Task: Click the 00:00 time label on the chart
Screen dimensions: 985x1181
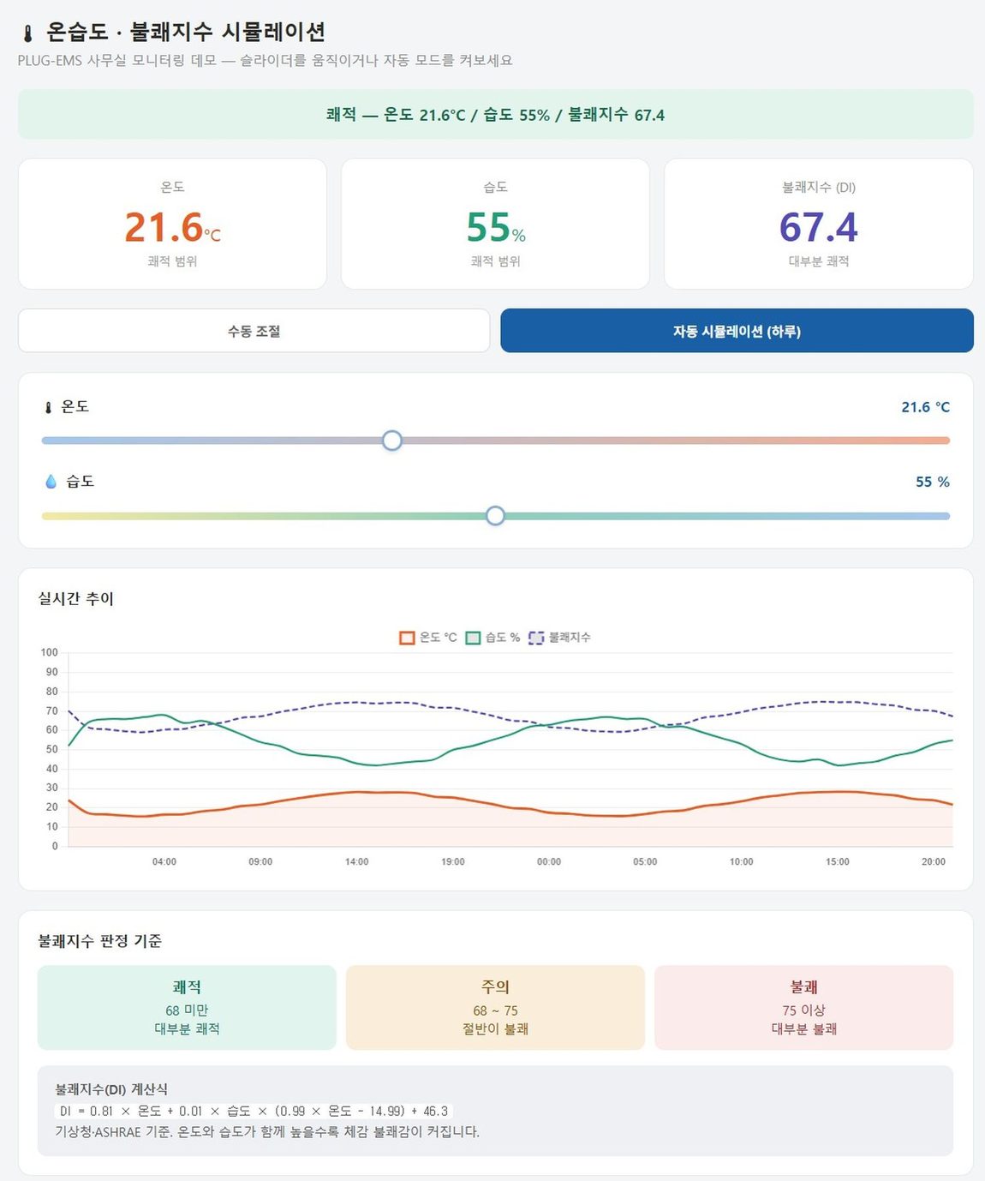Action: pos(549,861)
